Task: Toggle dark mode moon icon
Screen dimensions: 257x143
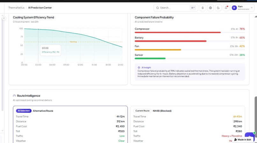Action: click(218, 8)
